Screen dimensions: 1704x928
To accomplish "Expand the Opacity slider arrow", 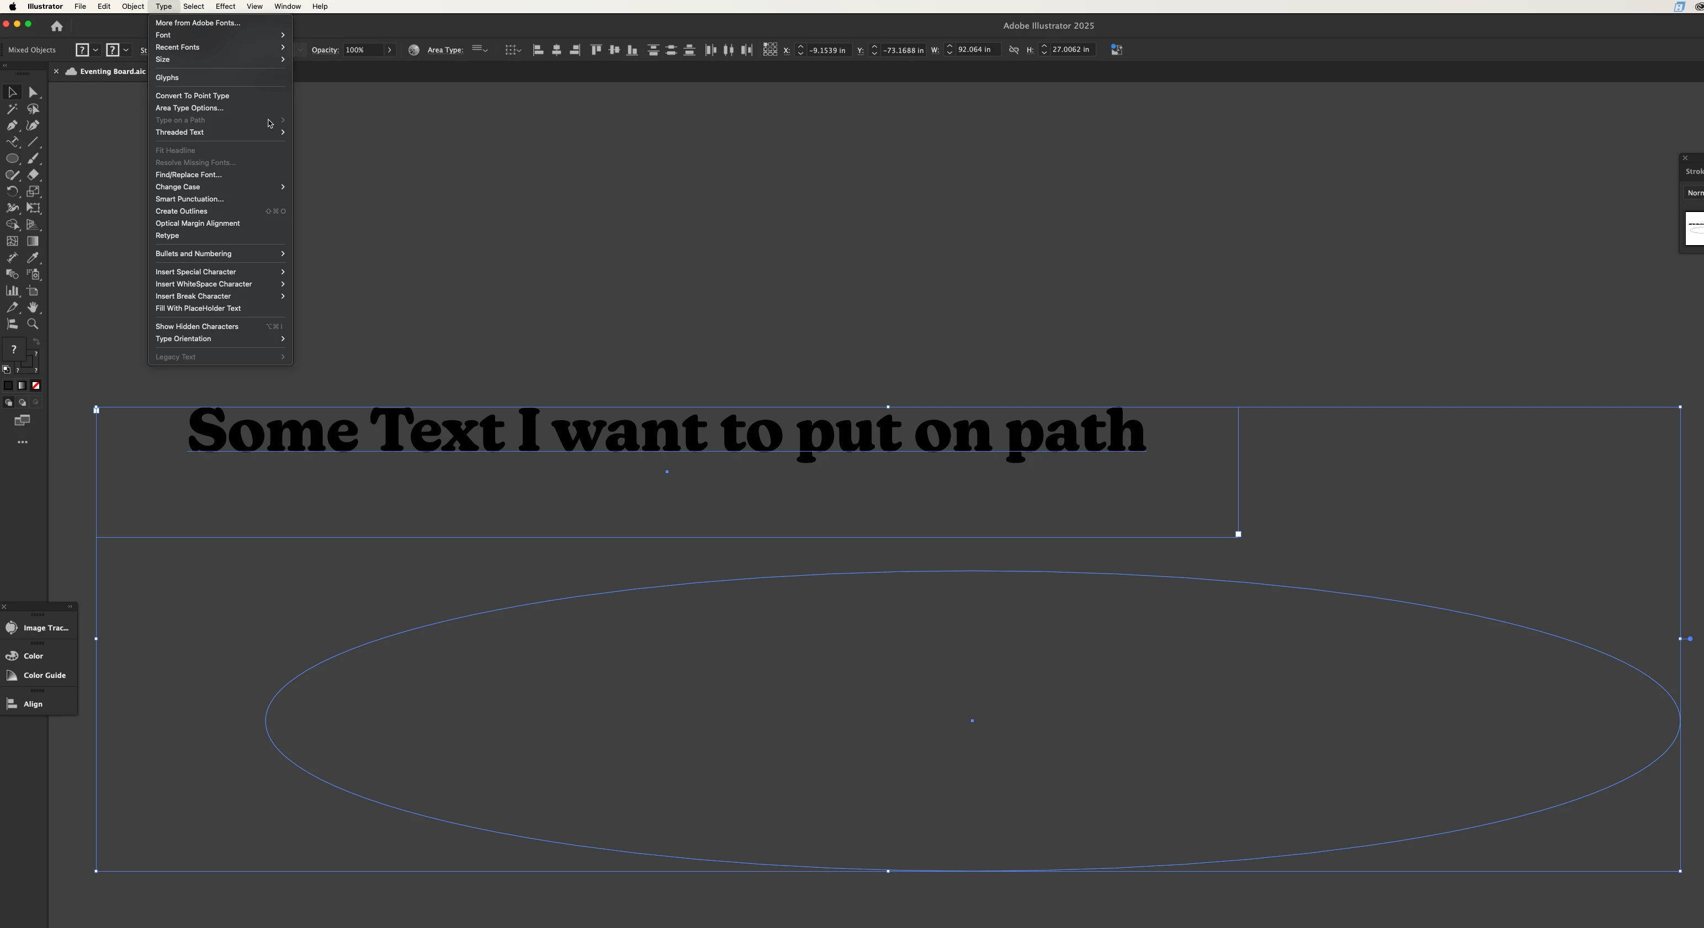I will pos(390,50).
